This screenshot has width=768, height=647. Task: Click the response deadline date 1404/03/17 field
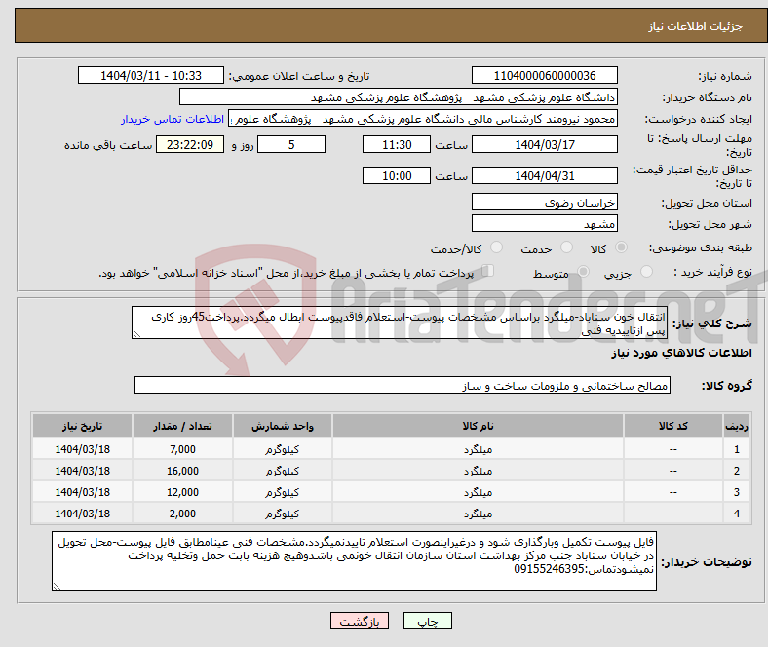click(x=544, y=144)
